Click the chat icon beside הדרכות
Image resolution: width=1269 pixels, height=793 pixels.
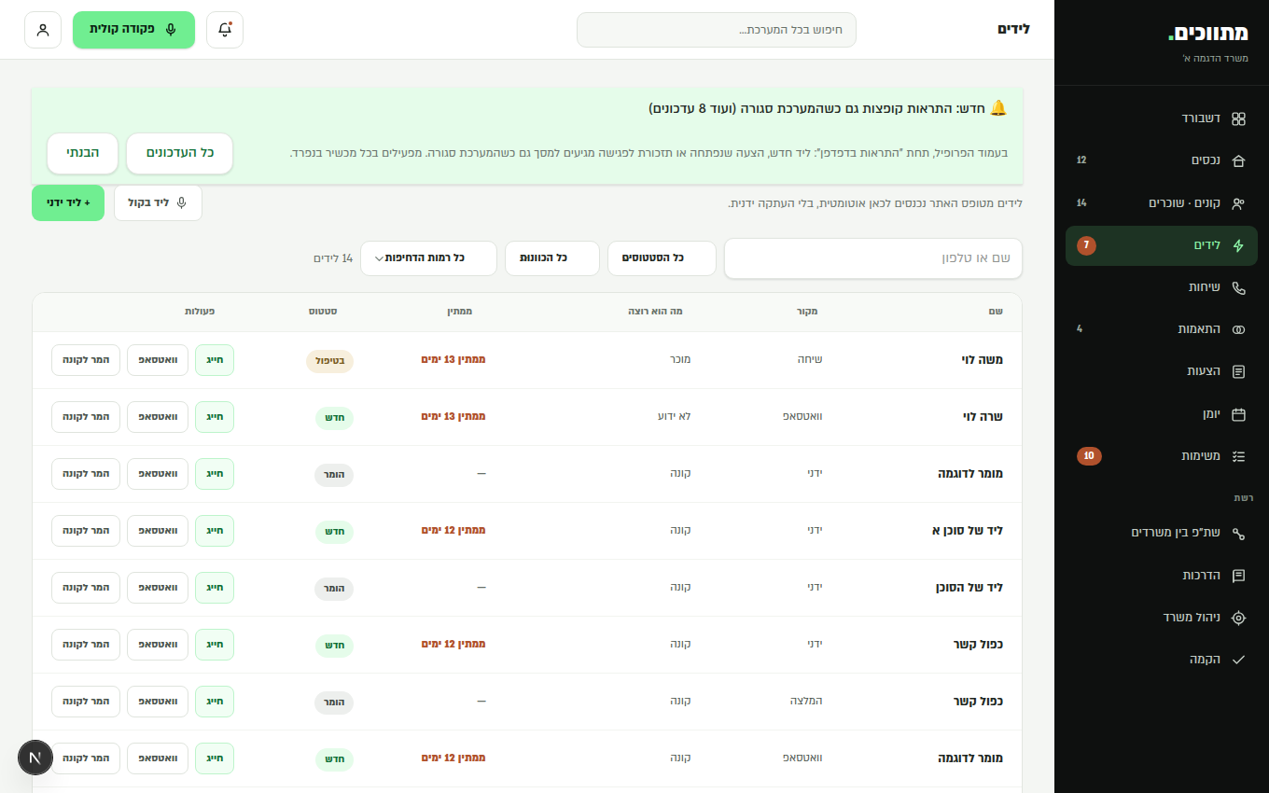(x=1238, y=576)
